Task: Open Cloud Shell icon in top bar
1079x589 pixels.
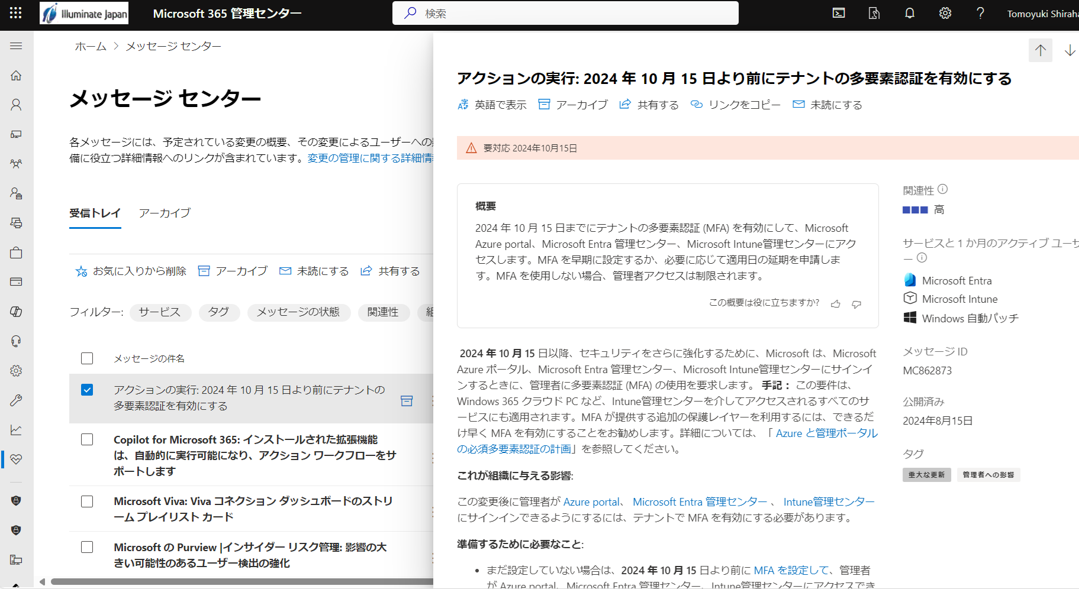Action: pyautogui.click(x=839, y=13)
